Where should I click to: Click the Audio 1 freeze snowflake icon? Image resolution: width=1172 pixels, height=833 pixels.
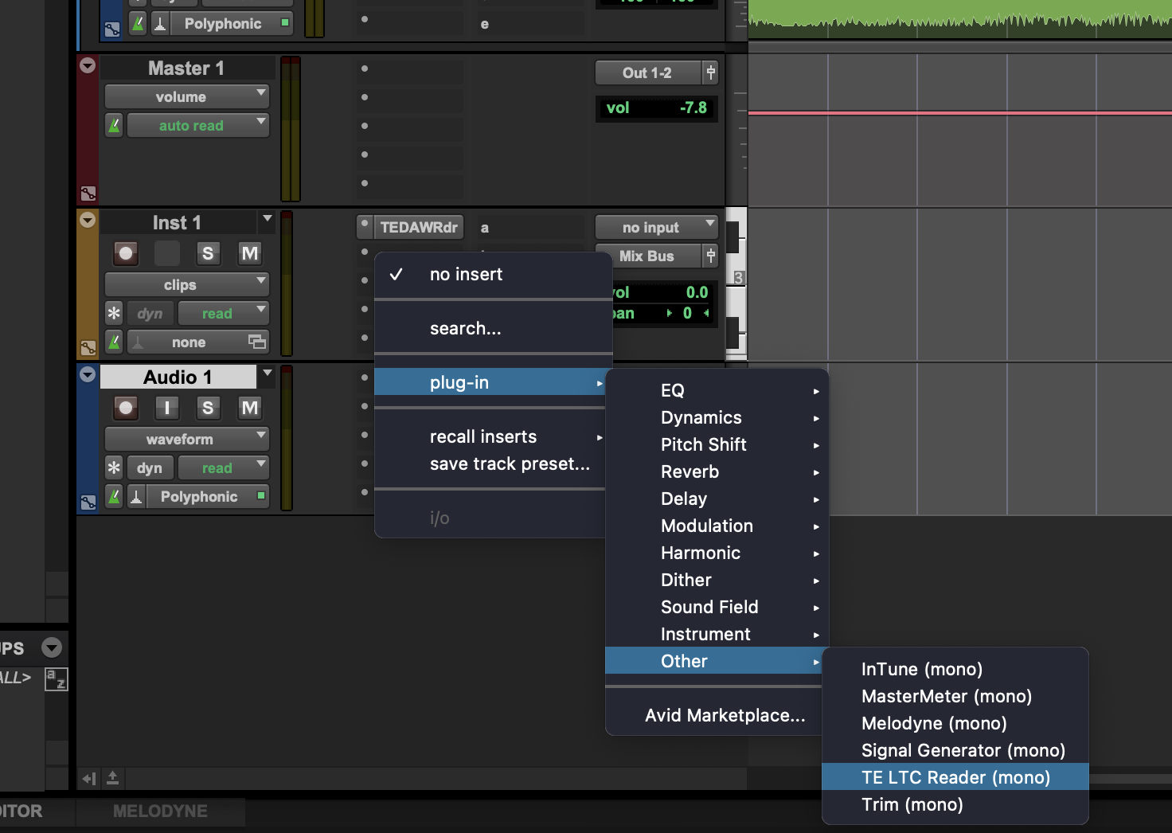pos(114,467)
